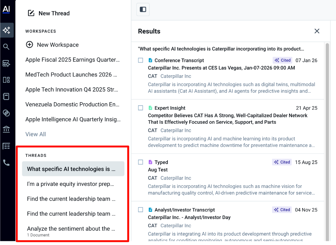Click the Results panel vertical scrollbar
336x245 pixels.
[x=327, y=137]
